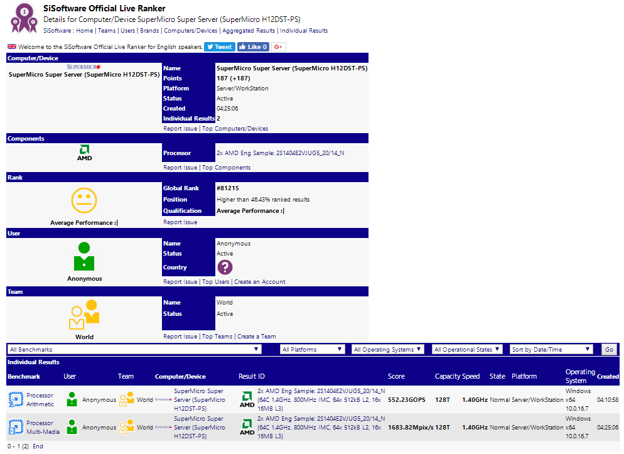
Task: Share page with Tweet button
Action: tap(220, 47)
